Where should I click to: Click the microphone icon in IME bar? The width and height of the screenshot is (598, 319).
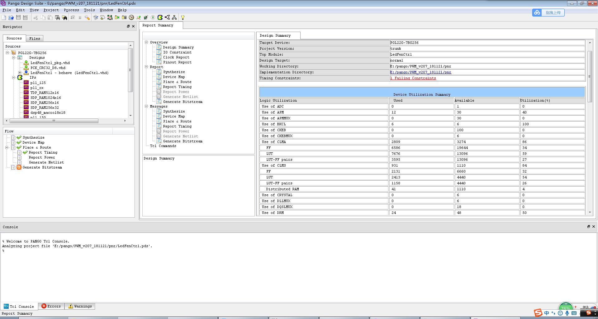coord(567,313)
